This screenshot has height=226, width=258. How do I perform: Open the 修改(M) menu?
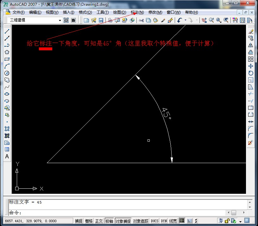[155, 12]
